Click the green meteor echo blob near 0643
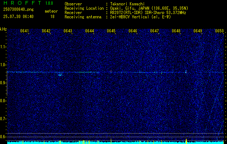 pos(60,75)
